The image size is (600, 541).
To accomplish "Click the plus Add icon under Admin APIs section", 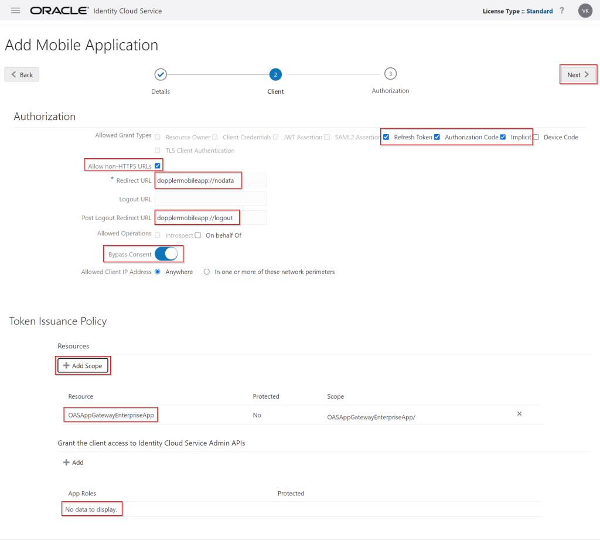I will coord(66,463).
